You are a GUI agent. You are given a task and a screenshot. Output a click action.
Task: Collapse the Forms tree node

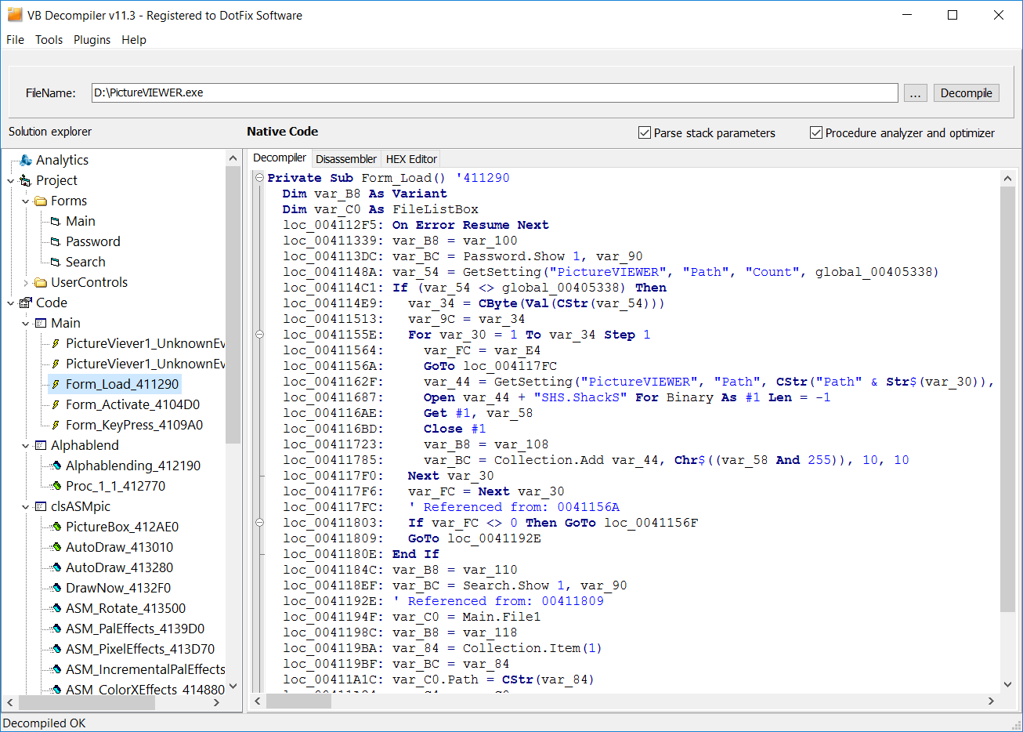click(x=26, y=201)
